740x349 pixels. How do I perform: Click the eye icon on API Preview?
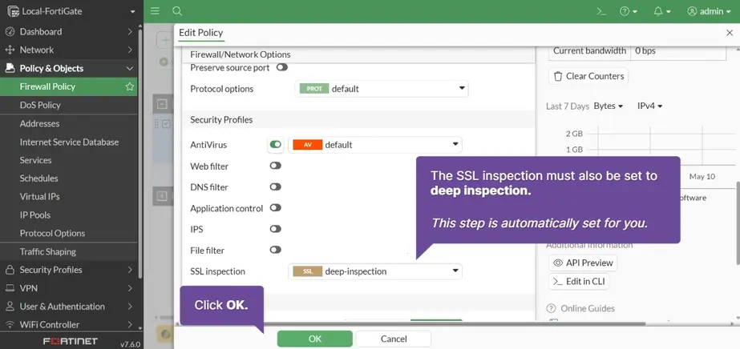[x=558, y=263]
